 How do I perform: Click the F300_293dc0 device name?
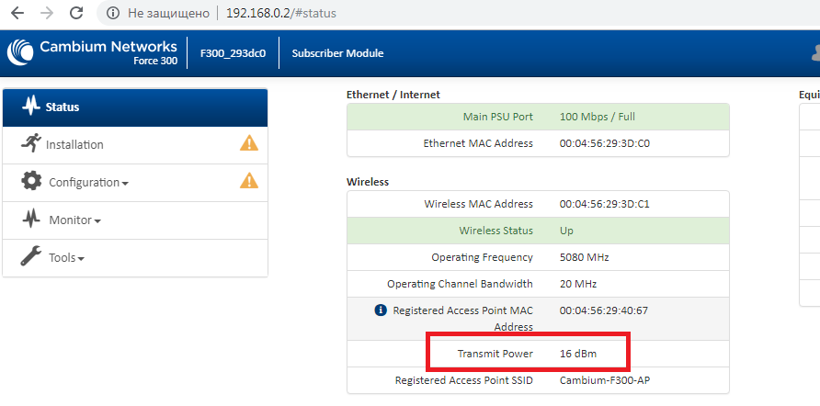[x=233, y=53]
